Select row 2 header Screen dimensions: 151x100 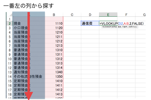click(x=10, y=24)
